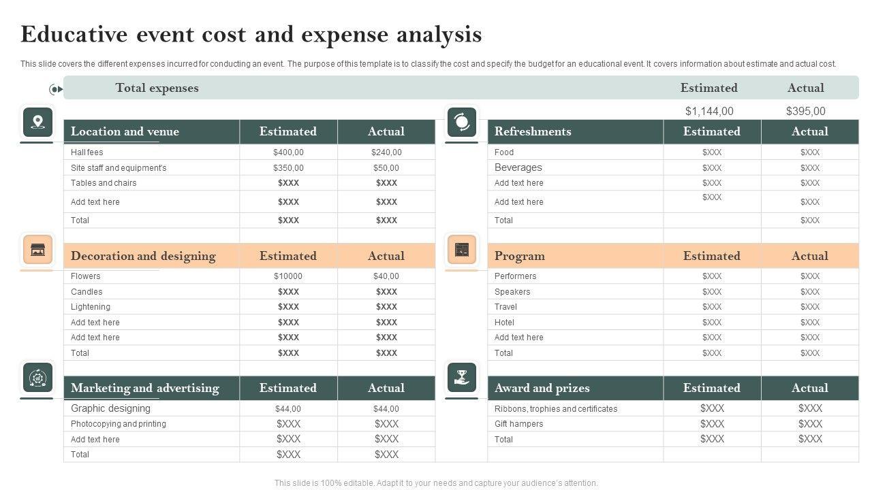This screenshot has width=872, height=490.
Task: Click the 'Award and prizes' table header
Action: [x=542, y=388]
